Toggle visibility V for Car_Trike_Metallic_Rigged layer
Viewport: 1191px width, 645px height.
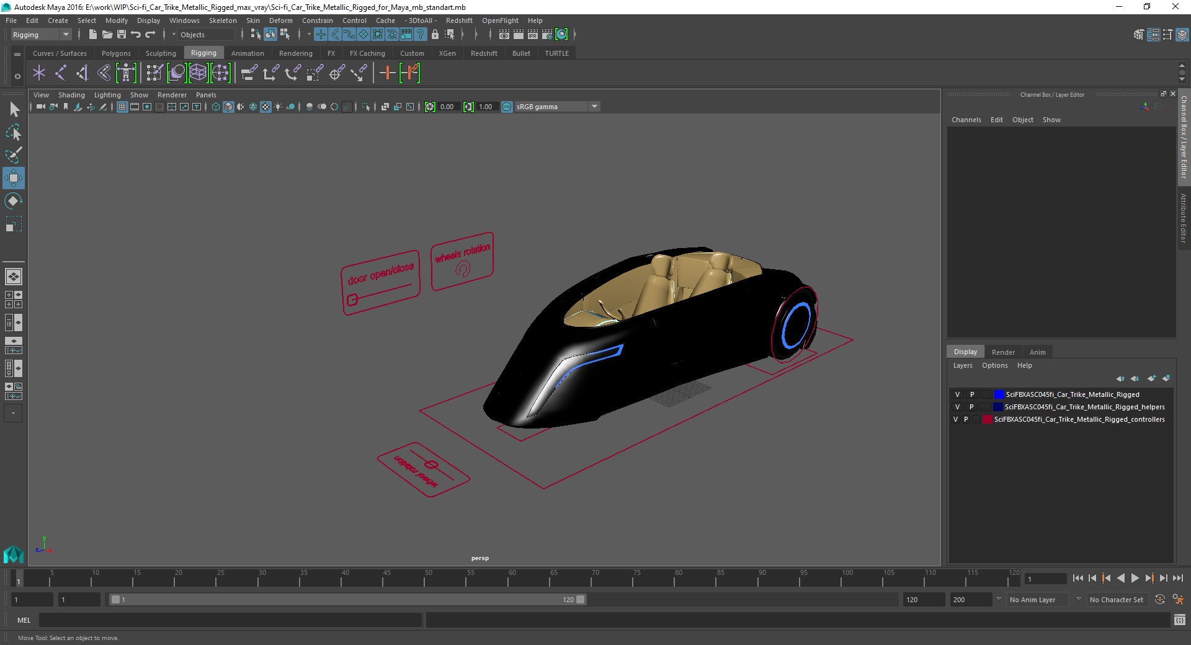pyautogui.click(x=957, y=394)
